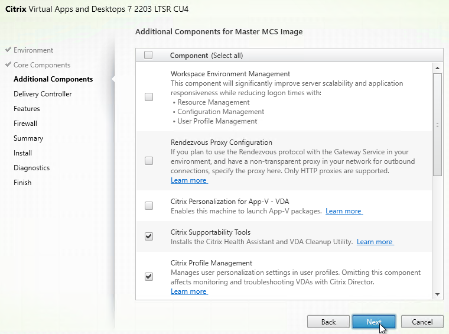This screenshot has width=449, height=334.
Task: Enable Workspace Environment Management checkbox
Action: tap(149, 97)
